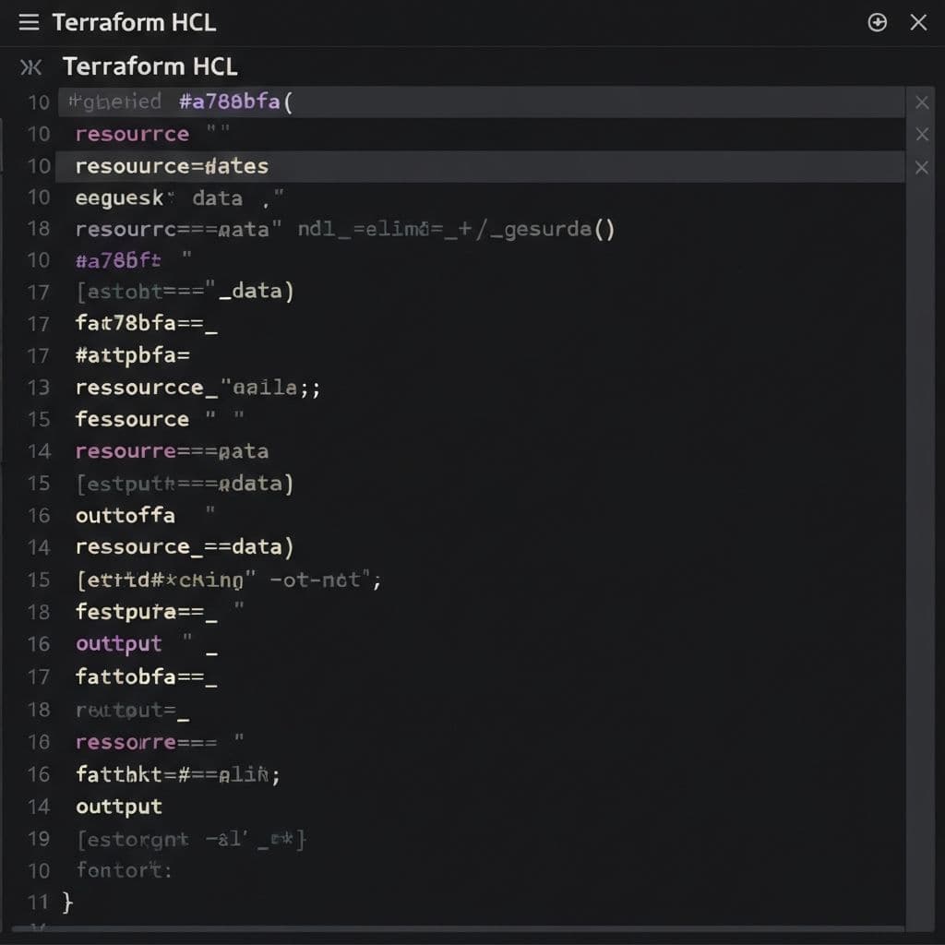This screenshot has width=945, height=945.
Task: Select line number 18 in the gutter
Action: 39,228
